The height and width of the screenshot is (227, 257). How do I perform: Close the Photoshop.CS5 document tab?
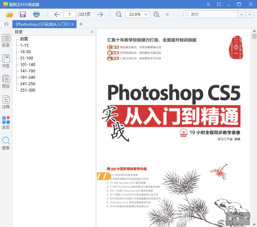pos(73,24)
